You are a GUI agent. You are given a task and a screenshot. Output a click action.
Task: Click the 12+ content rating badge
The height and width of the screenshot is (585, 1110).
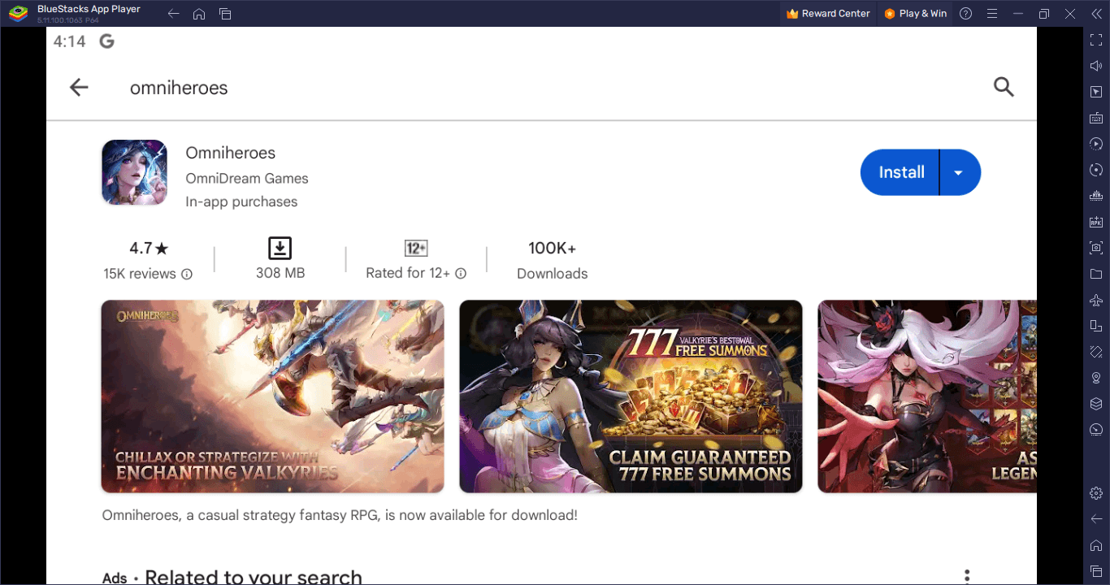416,248
